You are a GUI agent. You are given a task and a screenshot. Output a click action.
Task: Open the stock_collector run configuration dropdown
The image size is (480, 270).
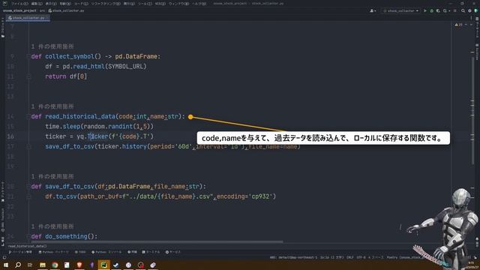tap(400, 10)
